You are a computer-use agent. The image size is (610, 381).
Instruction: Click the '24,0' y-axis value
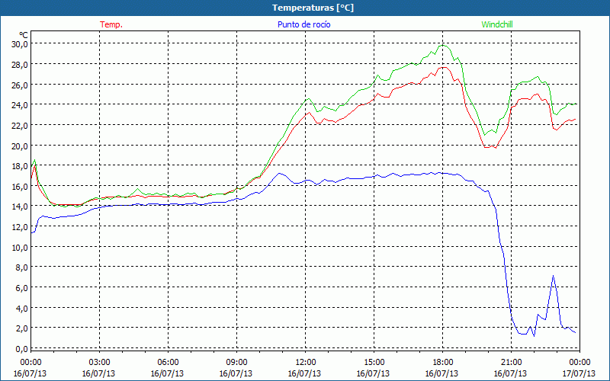pyautogui.click(x=20, y=105)
